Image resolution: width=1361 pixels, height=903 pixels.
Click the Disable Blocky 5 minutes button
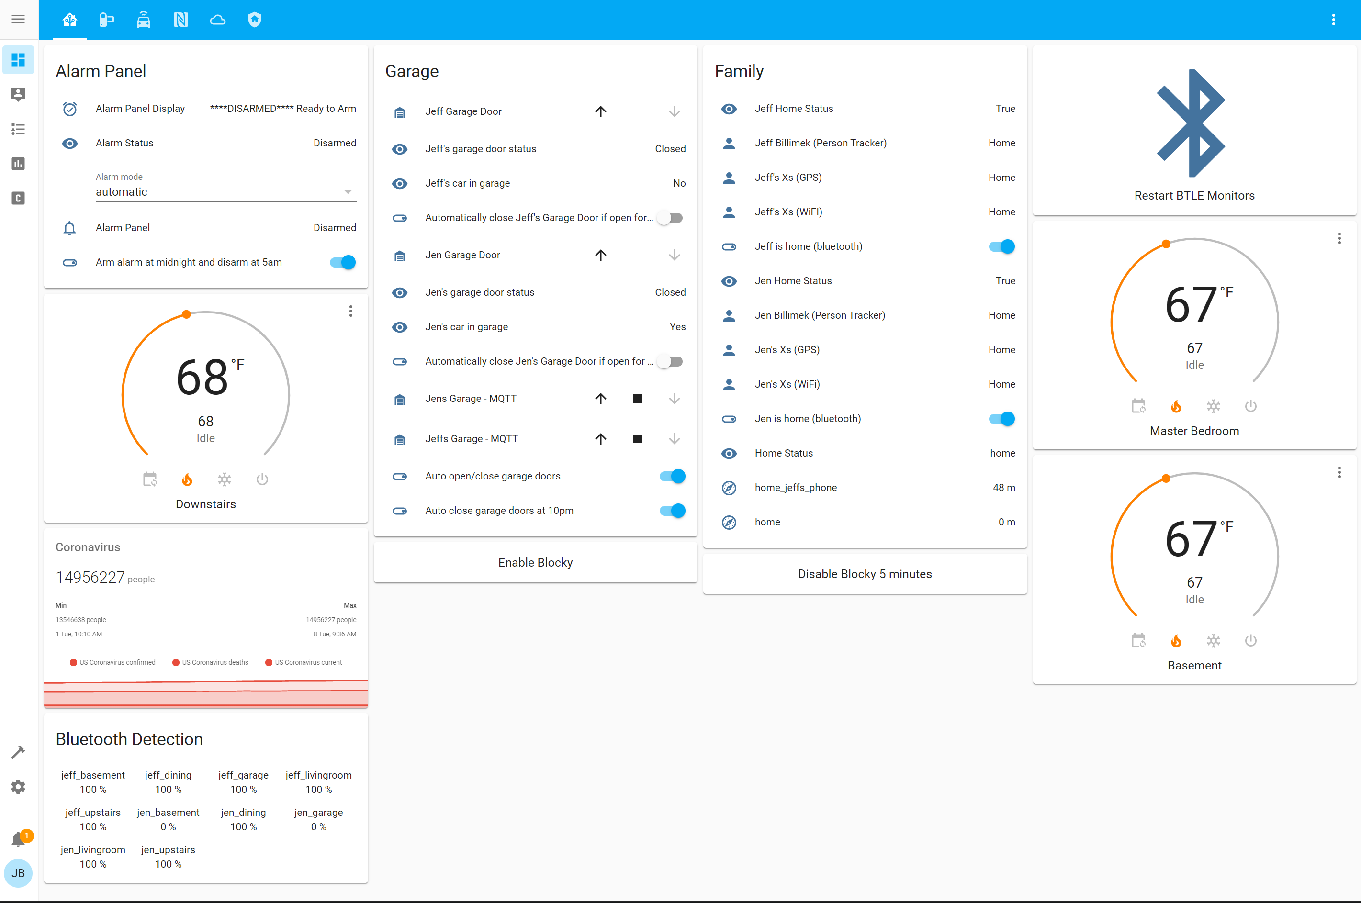863,573
